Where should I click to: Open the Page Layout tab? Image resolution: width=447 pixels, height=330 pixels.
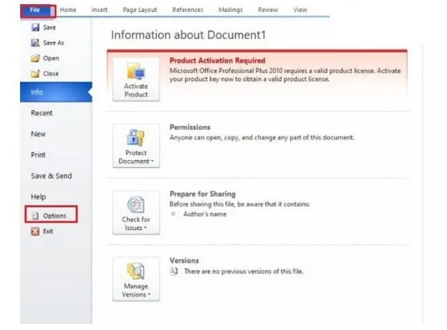[x=140, y=10]
